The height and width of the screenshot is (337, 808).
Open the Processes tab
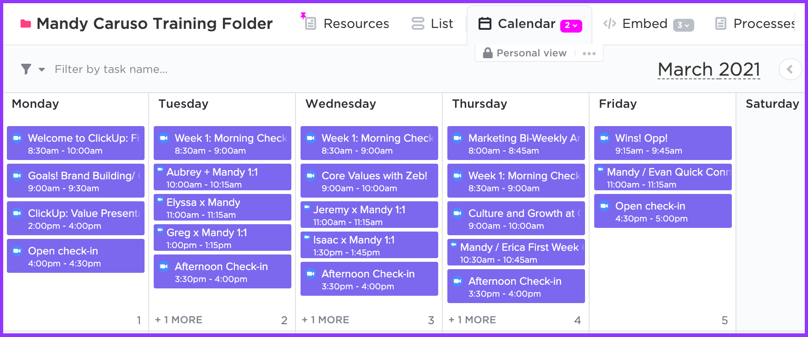[x=755, y=24]
